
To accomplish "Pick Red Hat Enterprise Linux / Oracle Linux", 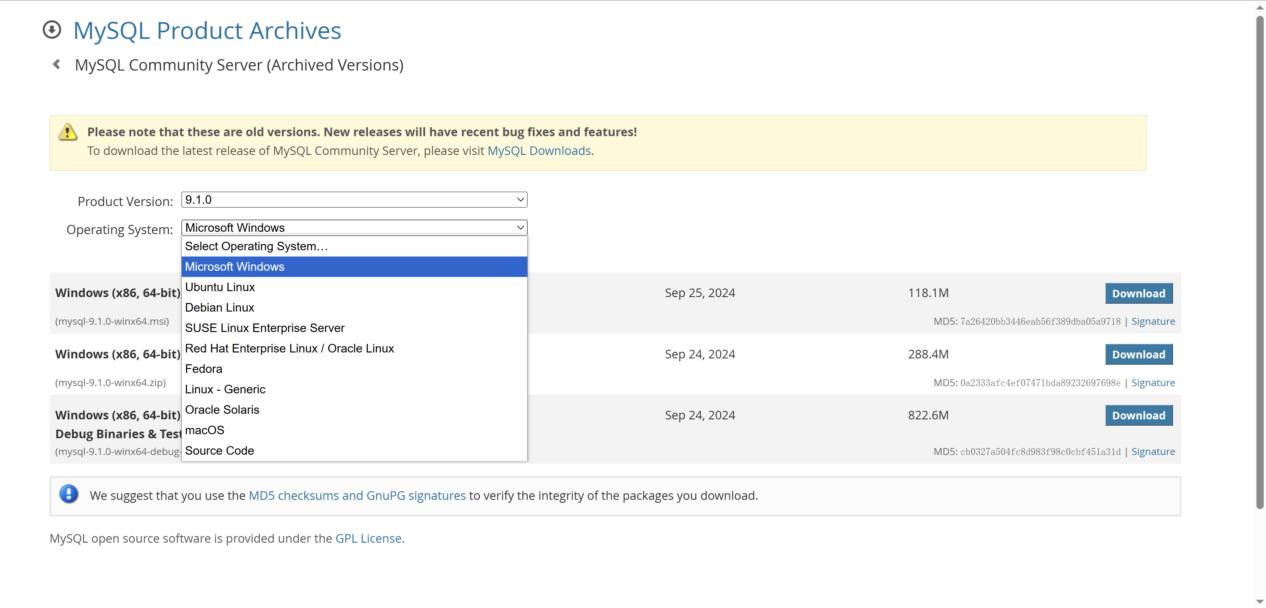I will 289,349.
